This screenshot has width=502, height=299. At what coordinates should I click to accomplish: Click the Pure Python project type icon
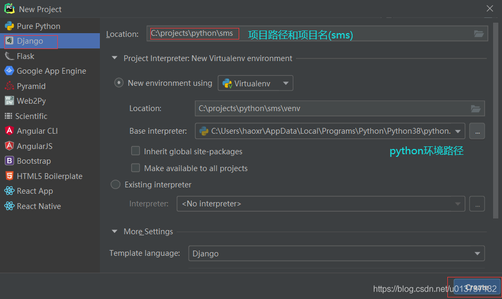coord(9,26)
